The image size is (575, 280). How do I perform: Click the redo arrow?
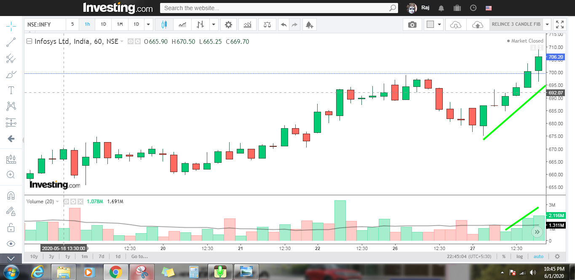pyautogui.click(x=294, y=24)
